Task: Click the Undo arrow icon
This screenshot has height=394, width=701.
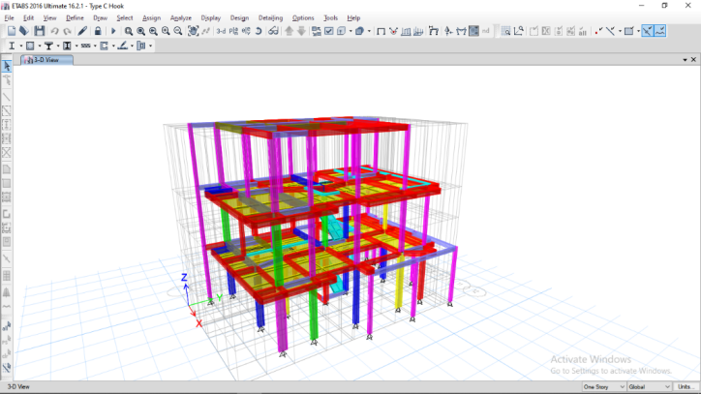Action: click(54, 31)
